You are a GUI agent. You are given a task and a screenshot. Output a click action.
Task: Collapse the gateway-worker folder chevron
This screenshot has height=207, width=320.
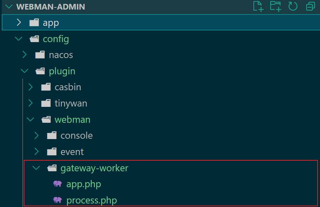[36, 168]
